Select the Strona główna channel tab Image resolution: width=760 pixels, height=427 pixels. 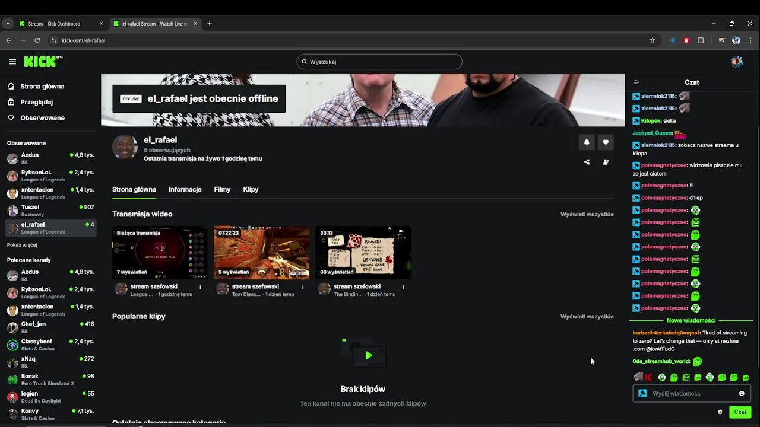point(134,189)
